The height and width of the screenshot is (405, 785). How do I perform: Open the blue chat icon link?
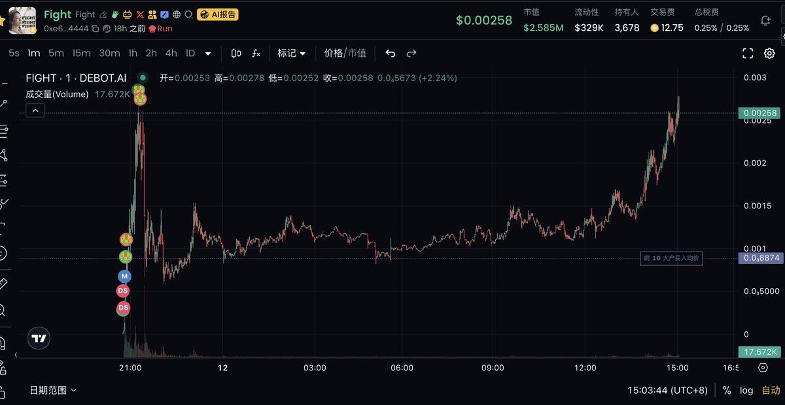point(164,14)
